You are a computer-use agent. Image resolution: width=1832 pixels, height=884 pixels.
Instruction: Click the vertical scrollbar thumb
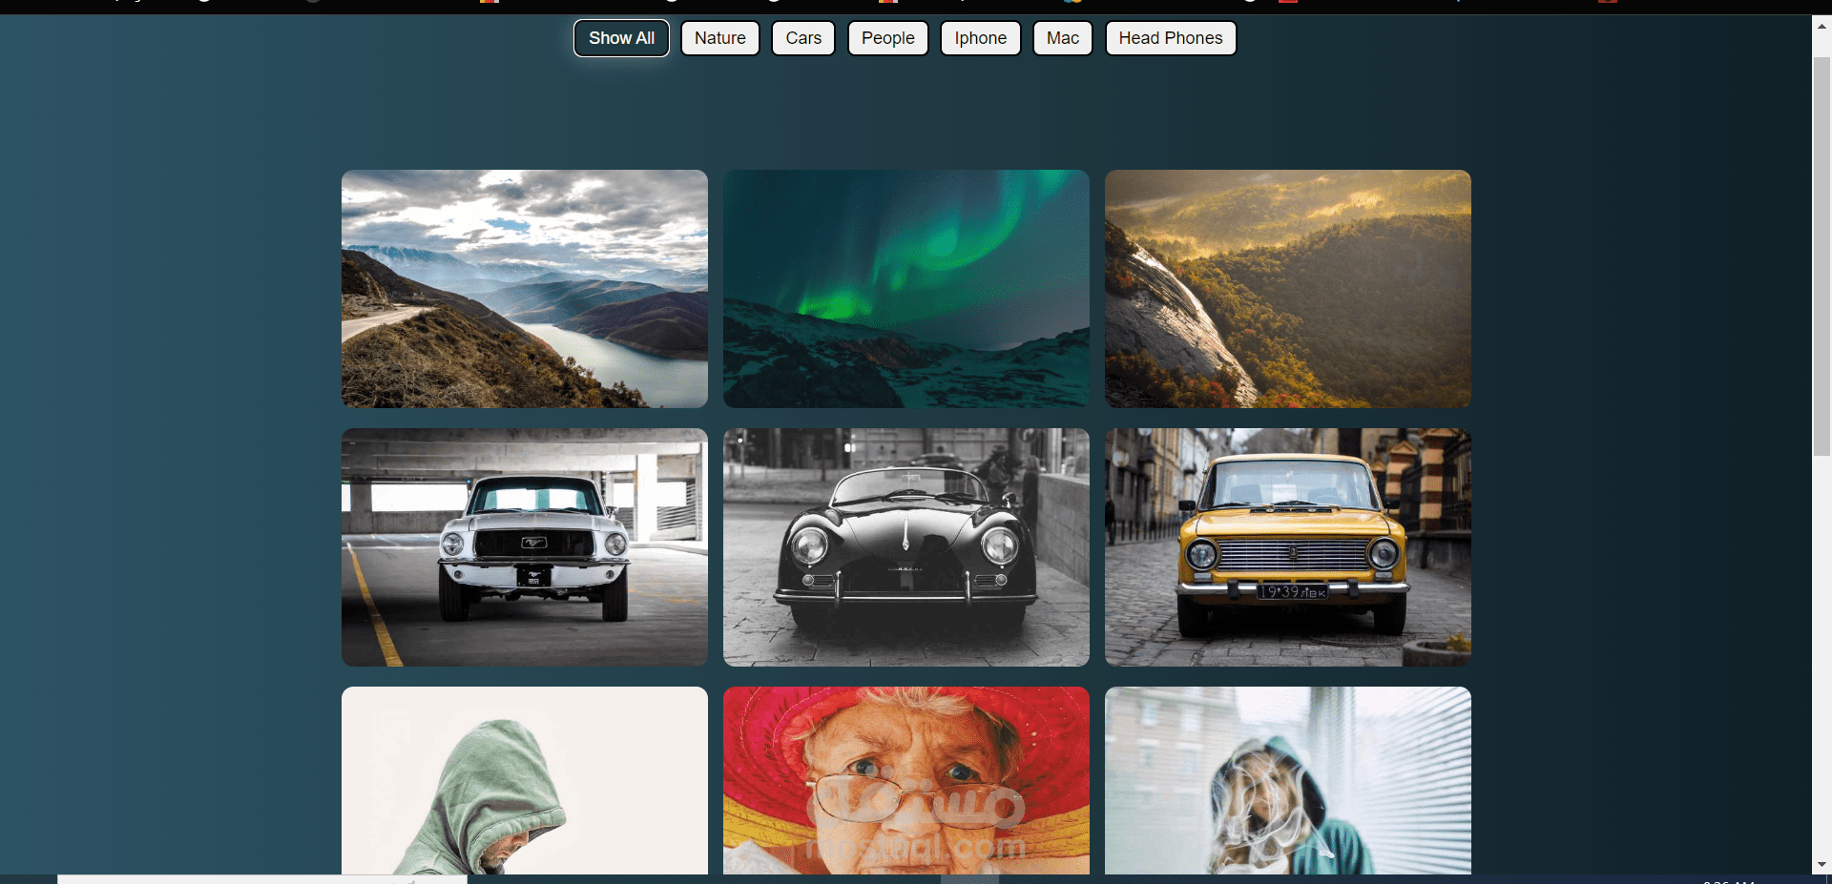[x=1822, y=256]
